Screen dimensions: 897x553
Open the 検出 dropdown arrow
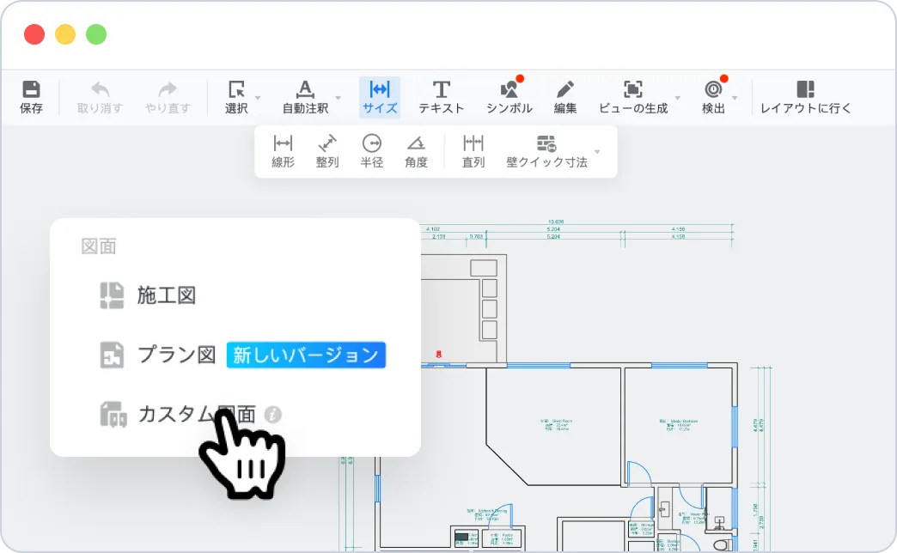click(735, 98)
